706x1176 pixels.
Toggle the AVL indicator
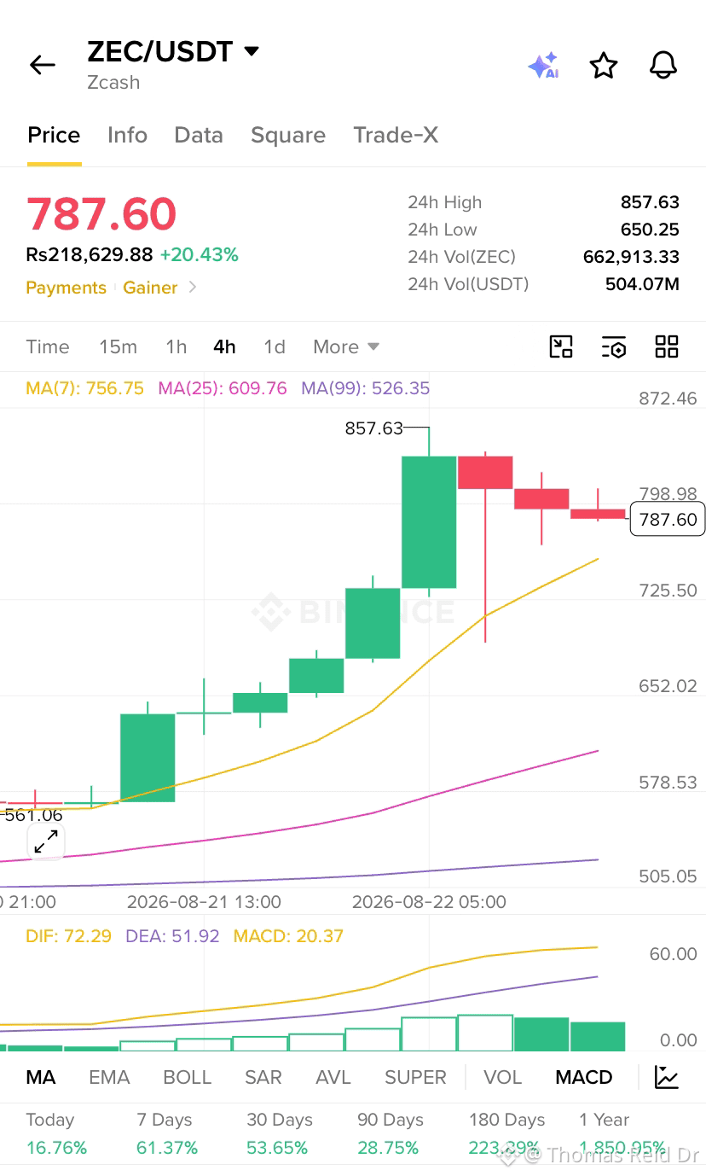click(x=333, y=1077)
